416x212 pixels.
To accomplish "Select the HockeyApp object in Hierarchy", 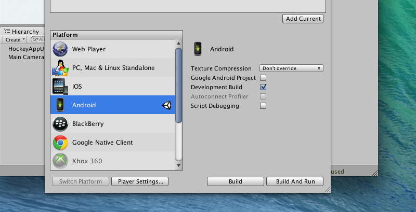I will click(26, 49).
